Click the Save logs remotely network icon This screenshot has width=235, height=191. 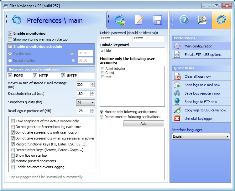coord(177,93)
